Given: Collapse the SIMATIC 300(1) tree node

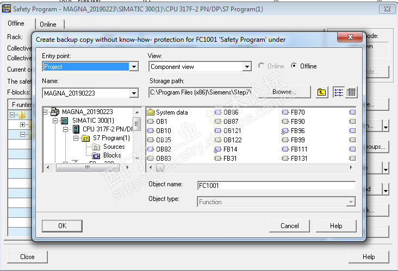Looking at the screenshot, I should [55, 121].
